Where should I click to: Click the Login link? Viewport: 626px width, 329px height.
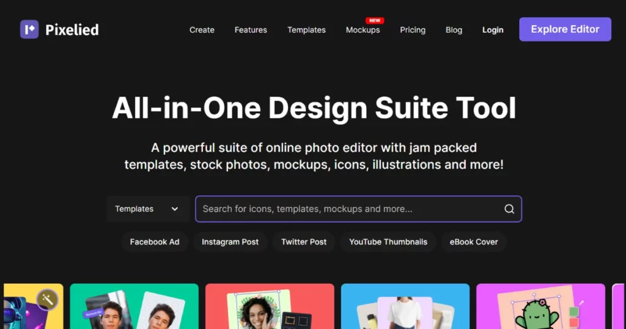coord(493,30)
